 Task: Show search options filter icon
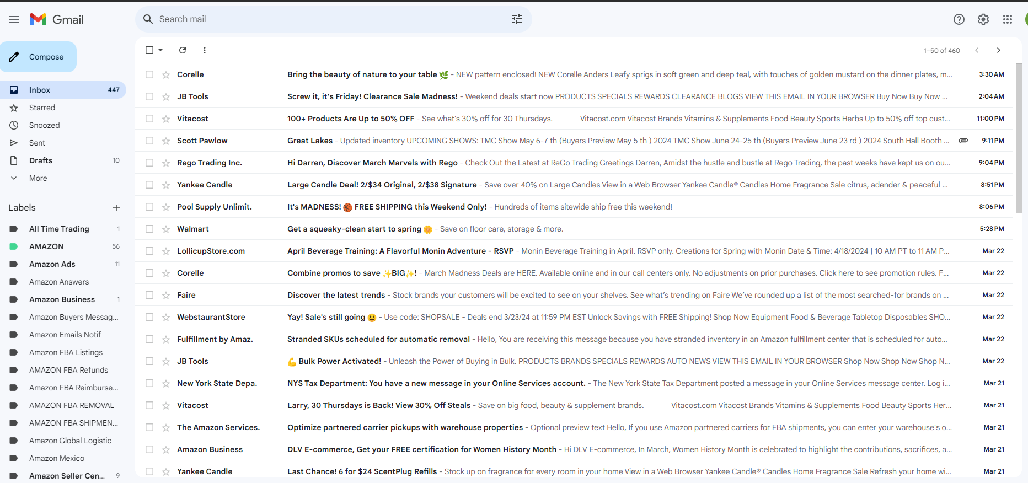(x=517, y=19)
